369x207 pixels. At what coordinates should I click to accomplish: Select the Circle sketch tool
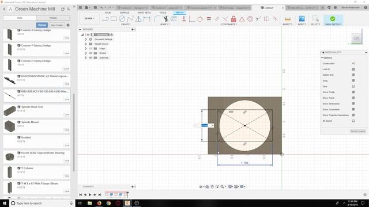122,19
